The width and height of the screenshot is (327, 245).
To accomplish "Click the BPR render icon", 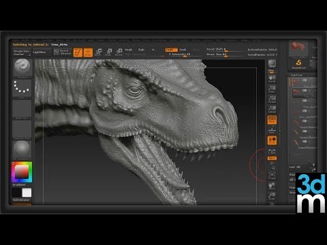I will click(x=272, y=64).
